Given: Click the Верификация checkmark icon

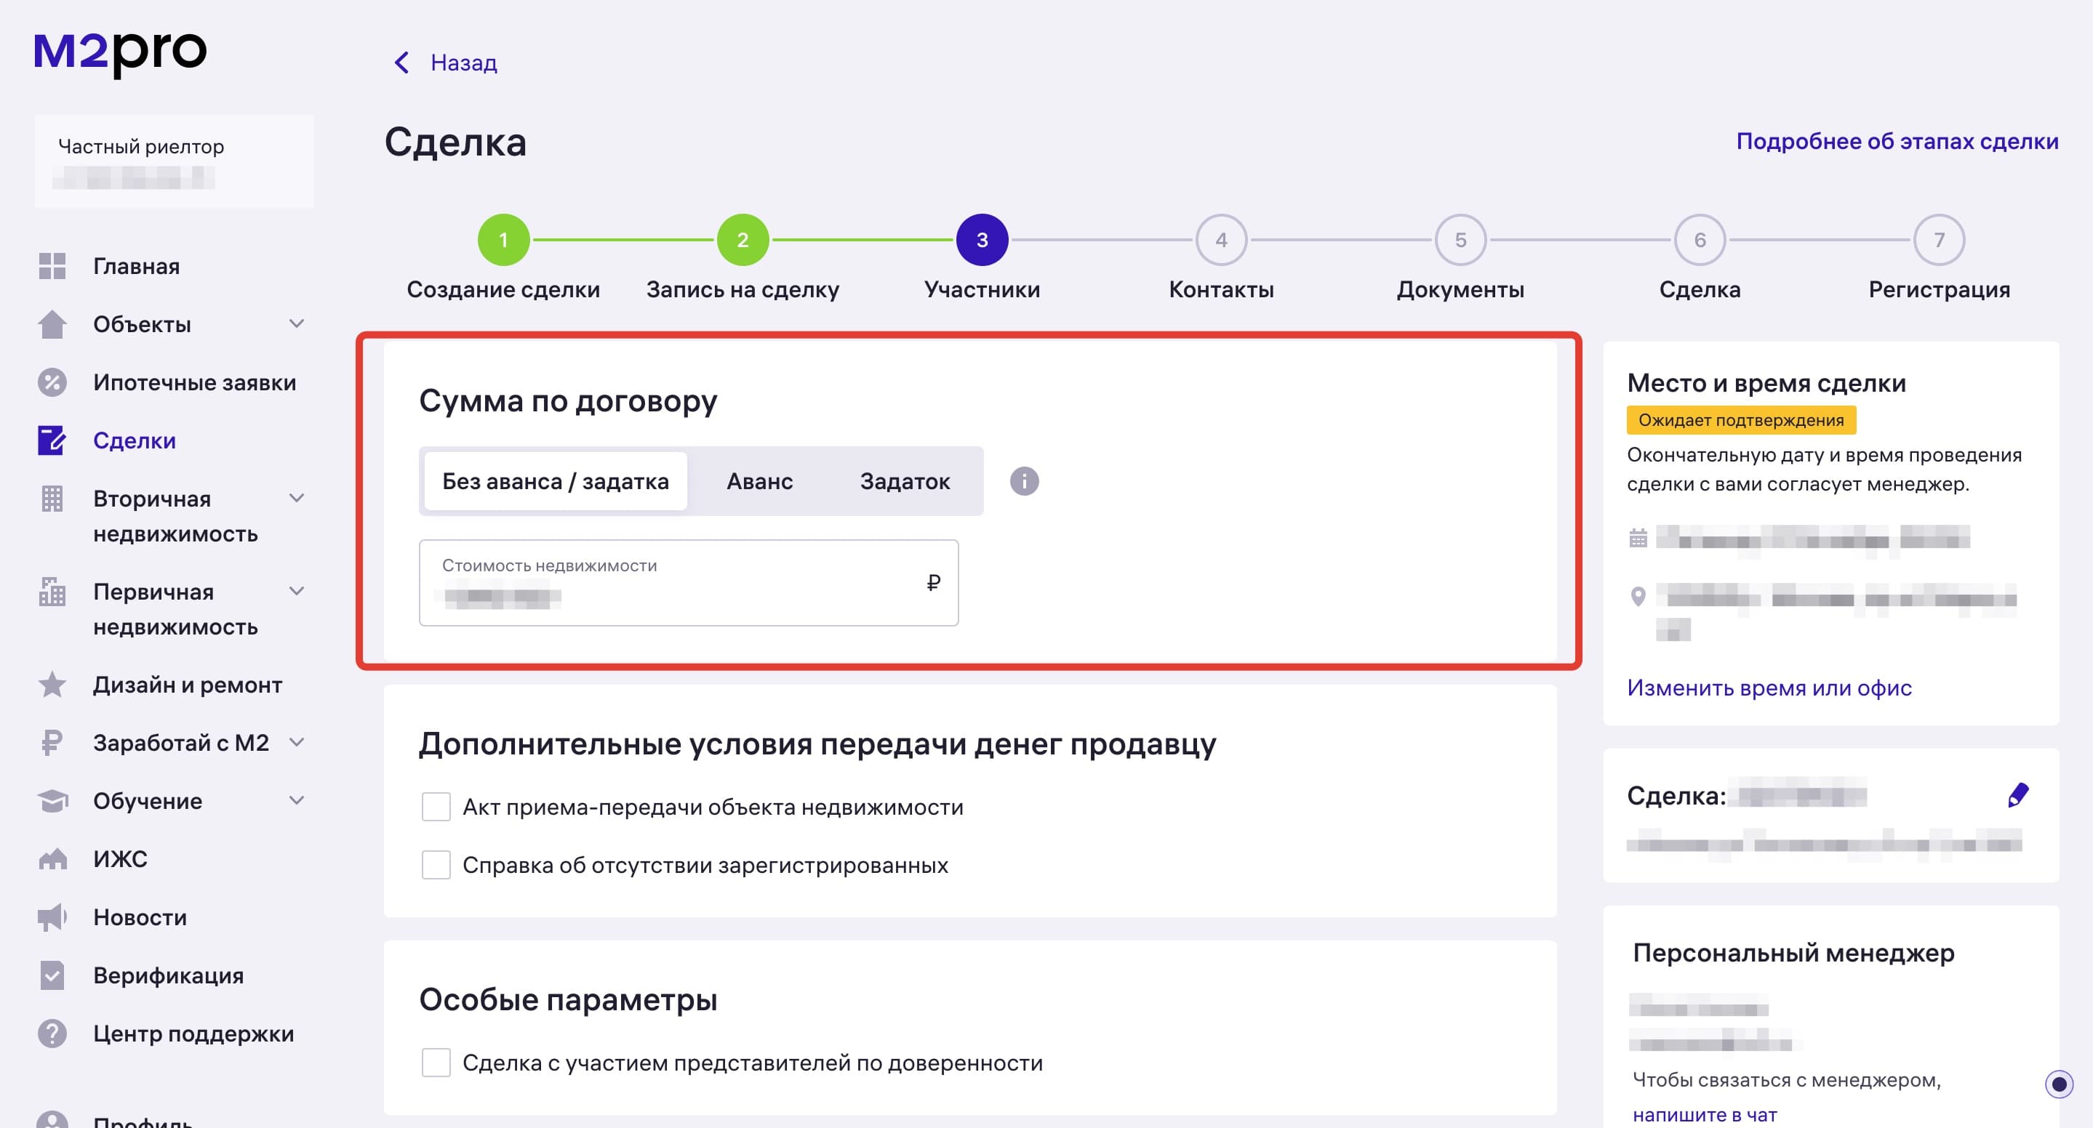Looking at the screenshot, I should pos(52,975).
